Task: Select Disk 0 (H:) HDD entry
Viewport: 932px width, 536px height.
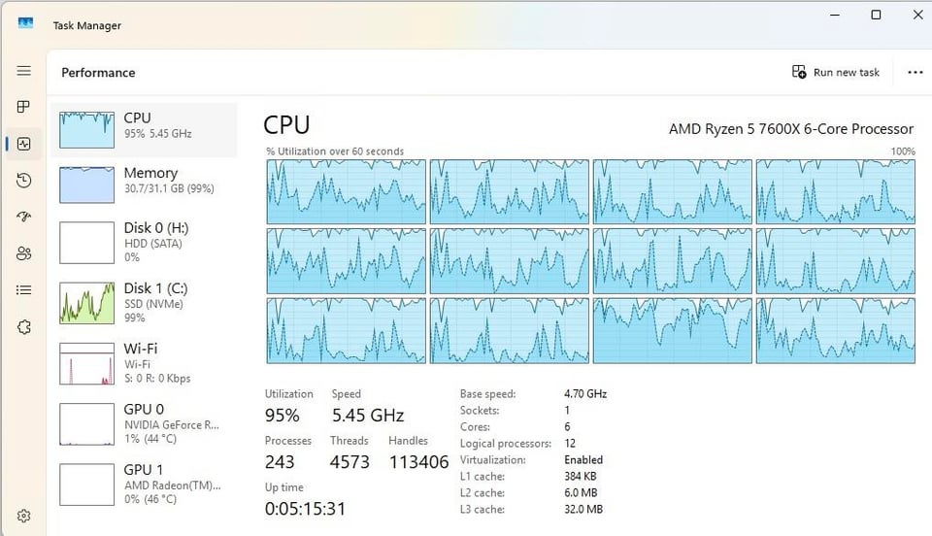Action: [144, 242]
